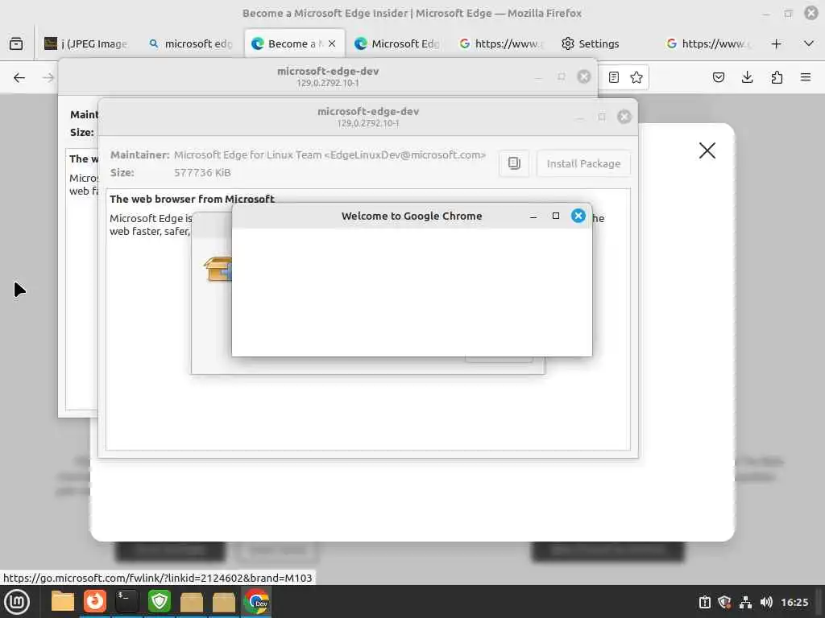Close the front microsoft-edge-dev window
Image resolution: width=825 pixels, height=618 pixels.
(624, 117)
